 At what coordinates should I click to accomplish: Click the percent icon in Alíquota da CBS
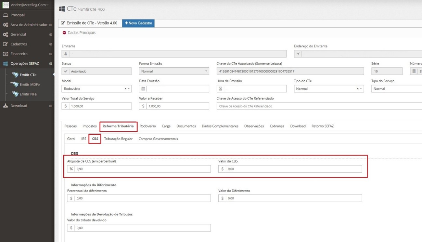pos(71,169)
